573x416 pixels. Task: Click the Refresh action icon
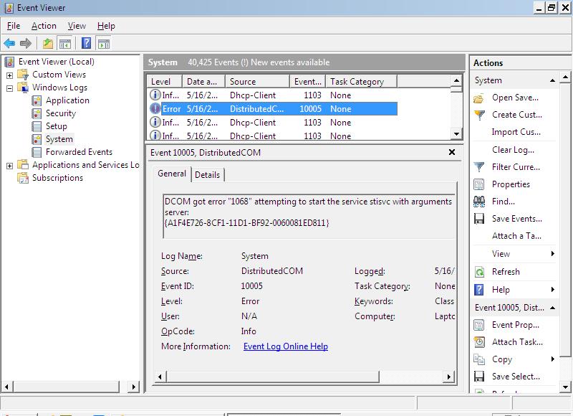pyautogui.click(x=479, y=272)
